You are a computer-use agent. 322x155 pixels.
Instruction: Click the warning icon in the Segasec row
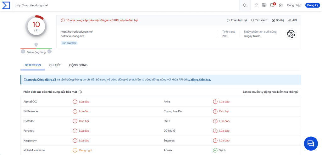[x=215, y=141]
